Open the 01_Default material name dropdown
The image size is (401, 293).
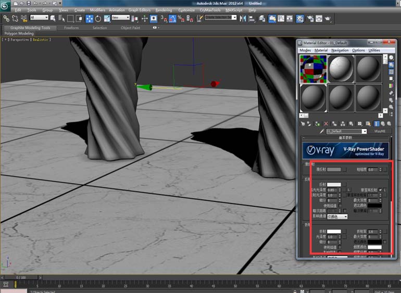tap(364, 132)
